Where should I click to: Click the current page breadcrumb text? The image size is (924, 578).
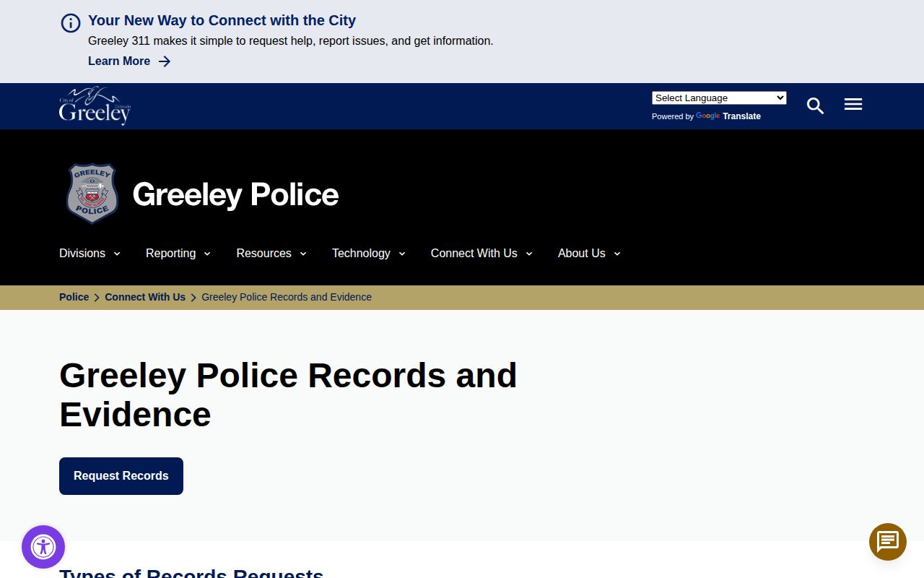[x=287, y=297]
